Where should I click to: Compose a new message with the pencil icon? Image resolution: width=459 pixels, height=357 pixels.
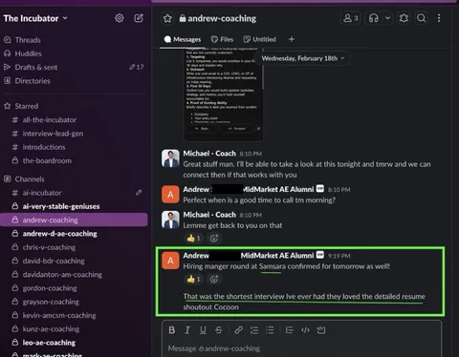[x=139, y=18]
